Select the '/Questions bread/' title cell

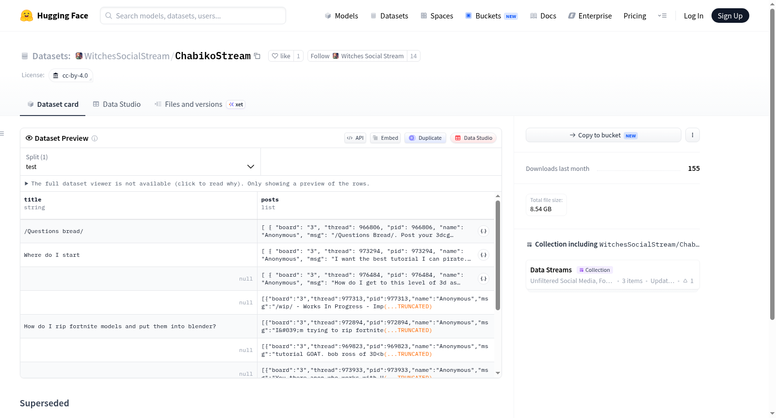[x=139, y=231]
